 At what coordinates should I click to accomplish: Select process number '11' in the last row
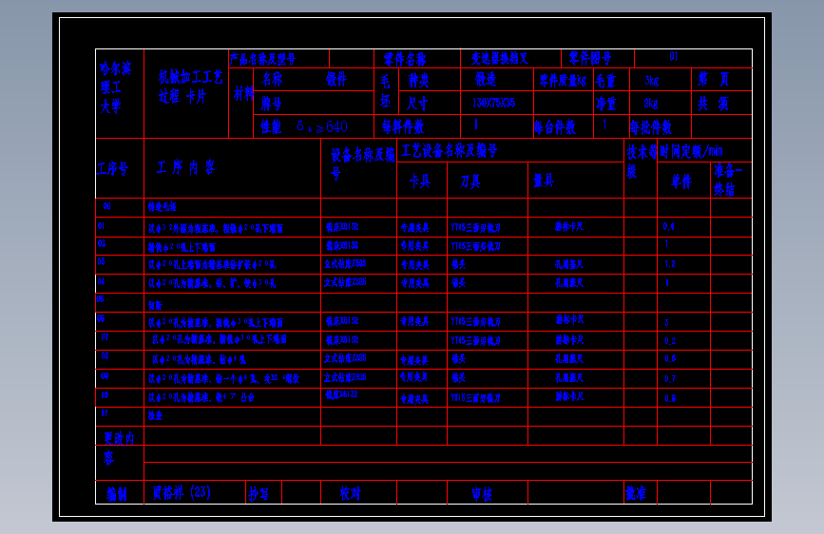104,413
